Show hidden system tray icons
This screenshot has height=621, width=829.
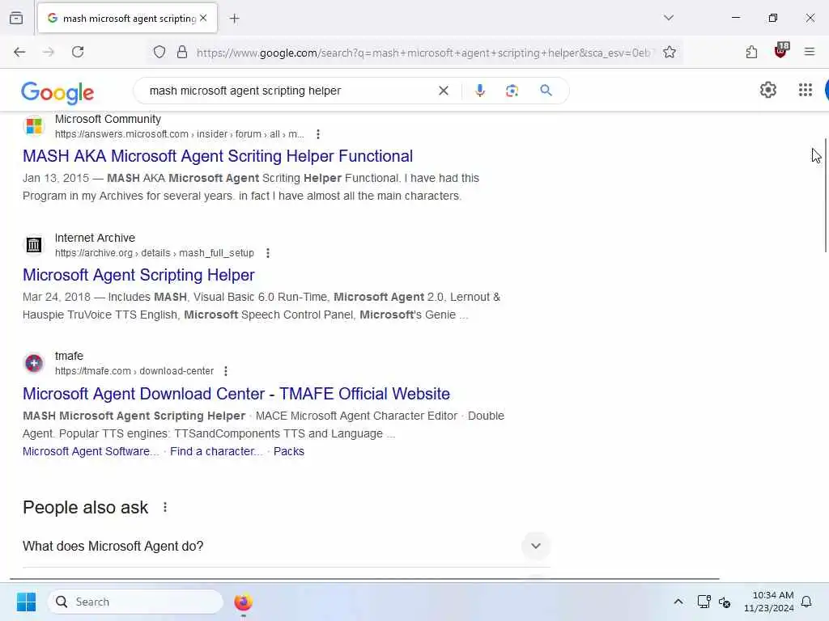pos(678,602)
